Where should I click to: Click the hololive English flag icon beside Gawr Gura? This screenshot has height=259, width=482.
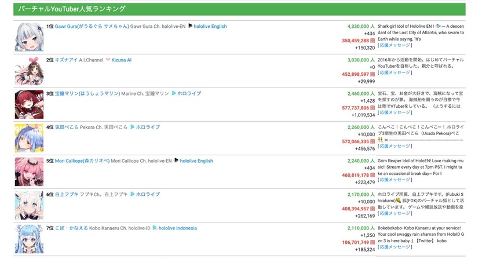click(x=190, y=26)
